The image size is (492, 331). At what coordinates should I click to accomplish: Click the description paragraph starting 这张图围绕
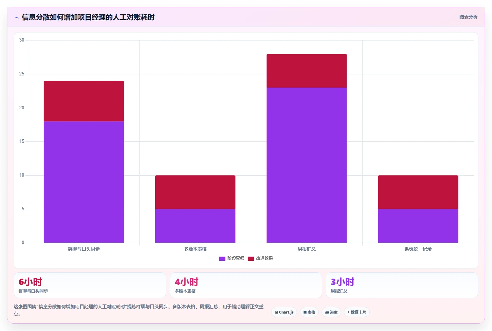[139, 310]
